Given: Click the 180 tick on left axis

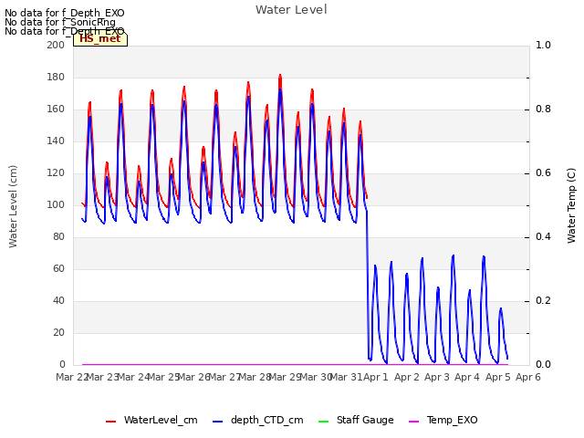Looking at the screenshot, I should pos(56,77).
